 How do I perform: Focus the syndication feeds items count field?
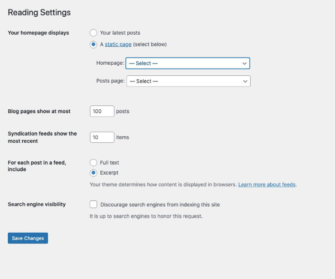[102, 137]
